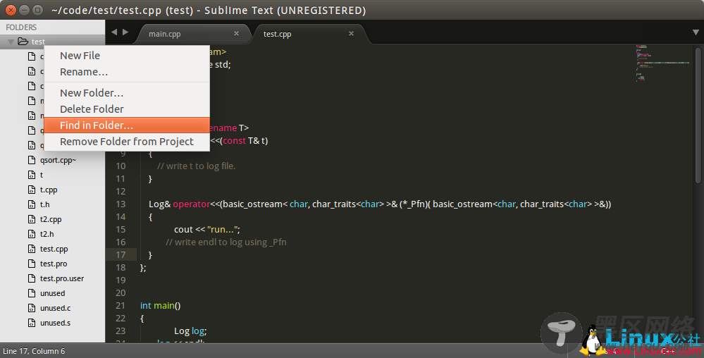Open file t in the sidebar
The width and height of the screenshot is (704, 358).
[x=42, y=175]
